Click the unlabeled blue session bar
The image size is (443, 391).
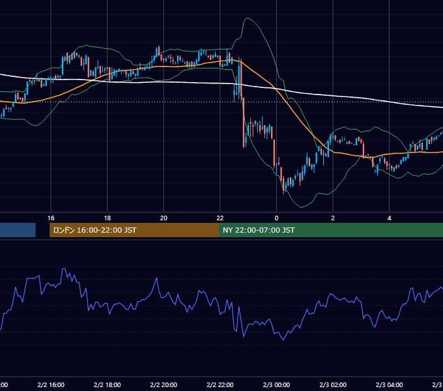(x=18, y=230)
